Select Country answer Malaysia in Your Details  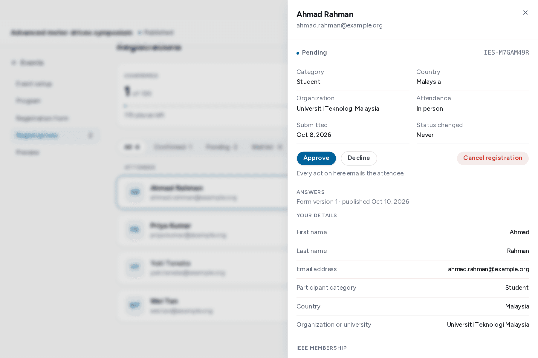(517, 306)
